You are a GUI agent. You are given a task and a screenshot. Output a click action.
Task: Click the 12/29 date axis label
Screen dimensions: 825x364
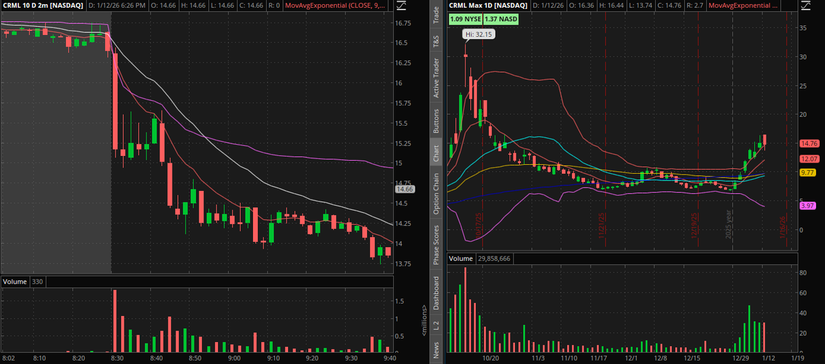pos(742,358)
